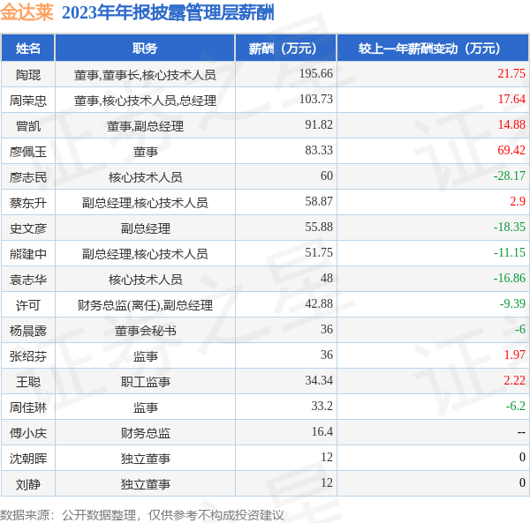This screenshot has height=523, width=530.
Task: Click the change value 1.97
Action: click(514, 355)
